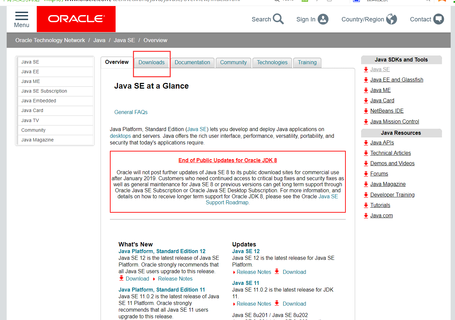This screenshot has height=320, width=455.
Task: Click download icon next to Java SE sidebar link
Action: 366,70
